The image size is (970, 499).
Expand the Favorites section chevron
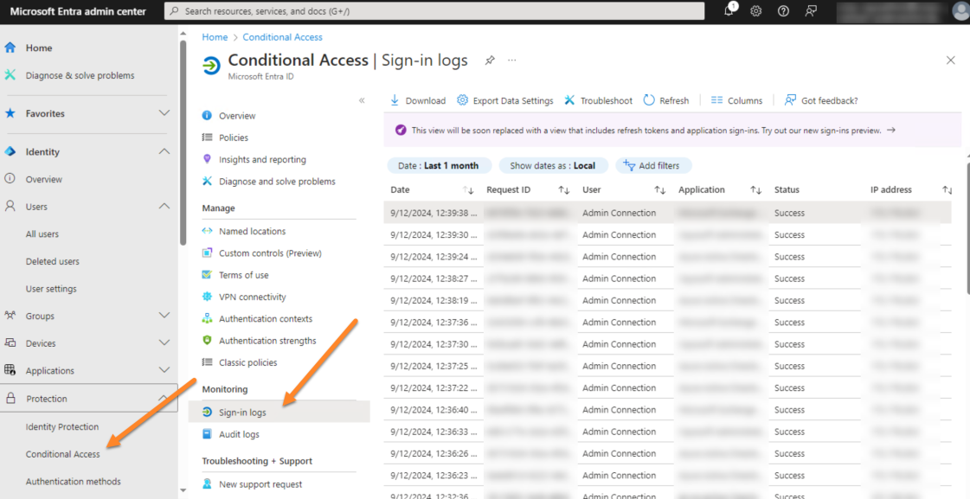(164, 113)
